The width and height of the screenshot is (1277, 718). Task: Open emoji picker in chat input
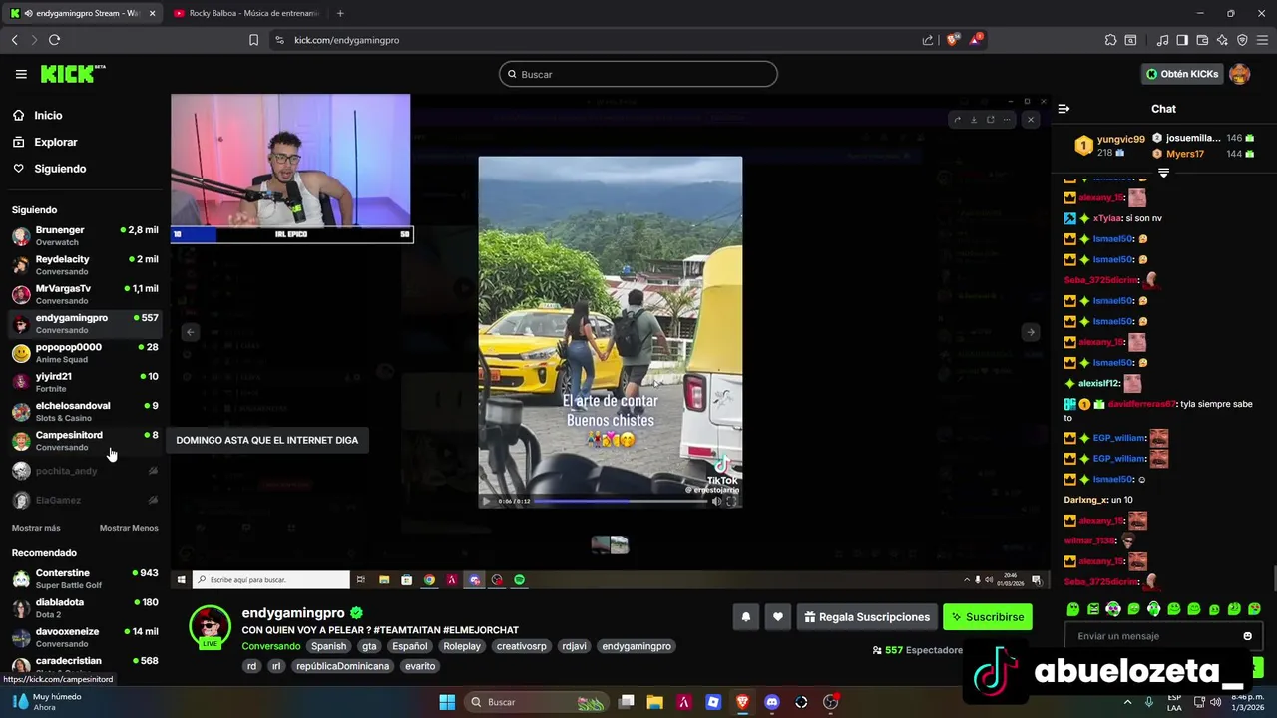(1247, 636)
